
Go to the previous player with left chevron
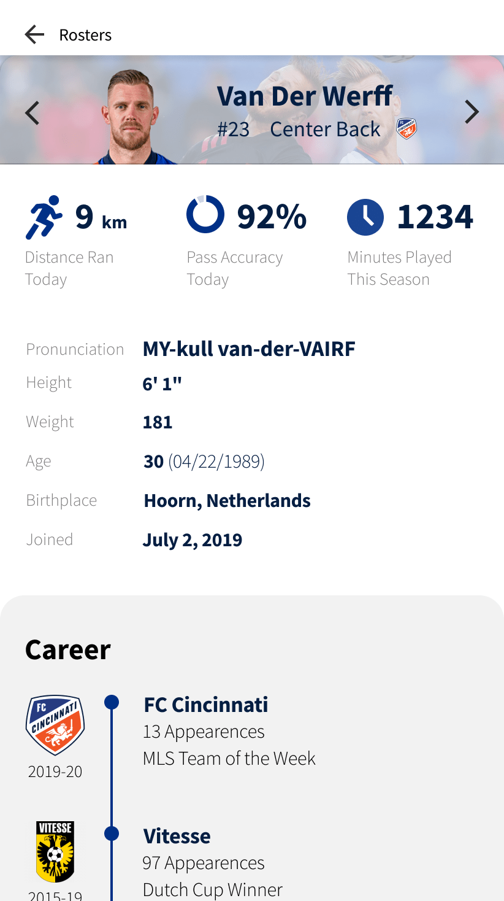tap(32, 113)
